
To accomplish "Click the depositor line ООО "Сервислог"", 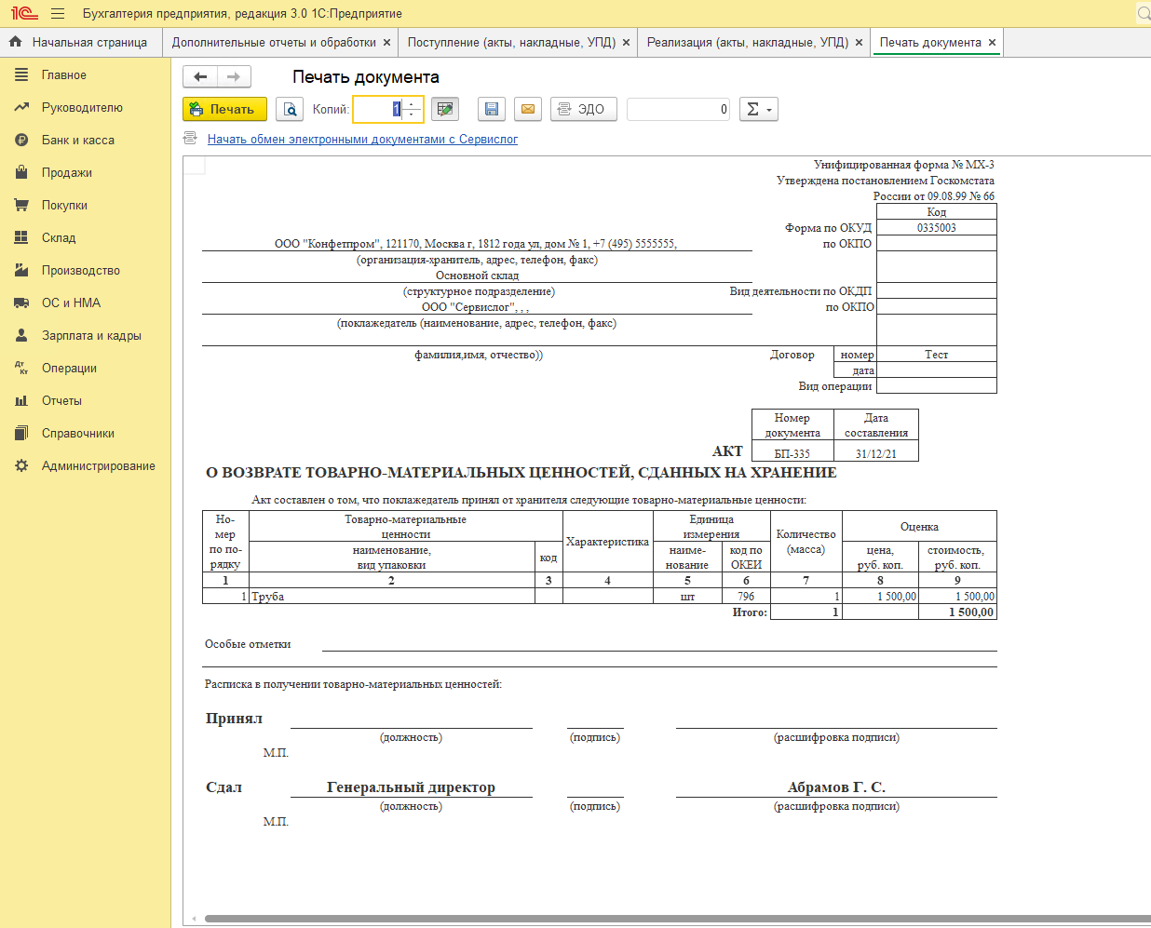I will pyautogui.click(x=475, y=307).
